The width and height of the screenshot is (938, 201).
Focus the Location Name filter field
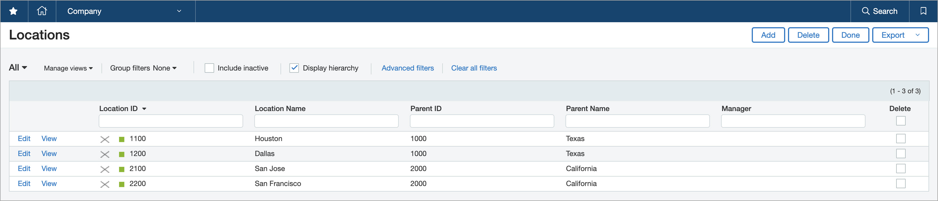(326, 121)
